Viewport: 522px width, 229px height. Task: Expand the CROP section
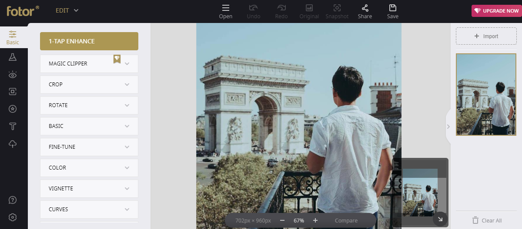pyautogui.click(x=89, y=85)
